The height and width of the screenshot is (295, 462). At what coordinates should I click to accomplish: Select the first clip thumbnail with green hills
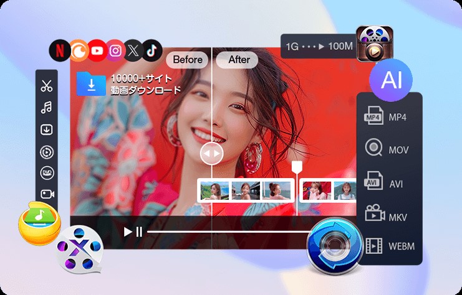(215, 190)
